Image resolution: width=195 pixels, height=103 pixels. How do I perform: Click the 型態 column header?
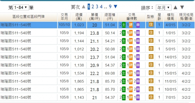(150, 17)
